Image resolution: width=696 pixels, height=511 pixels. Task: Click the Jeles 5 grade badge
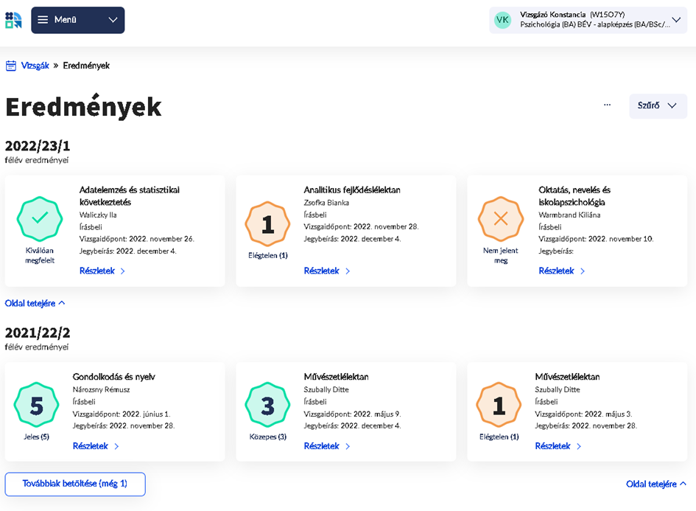pyautogui.click(x=37, y=406)
